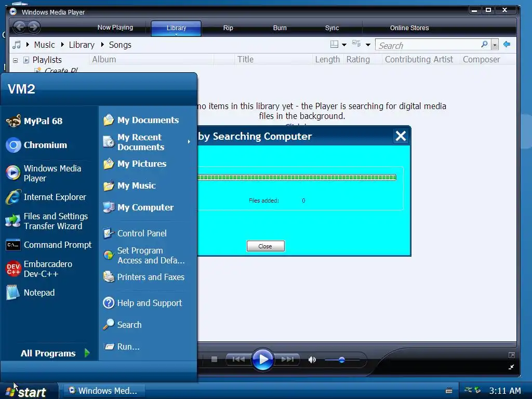Click the Media Player back arrow button
The width and height of the screenshot is (532, 399).
(20, 27)
